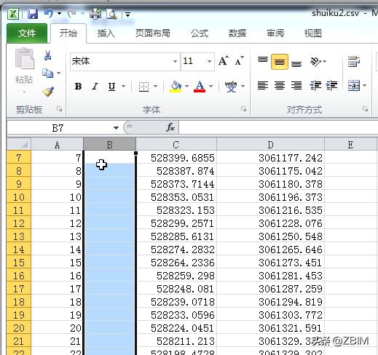
Task: Align text left
Action: click(x=263, y=85)
